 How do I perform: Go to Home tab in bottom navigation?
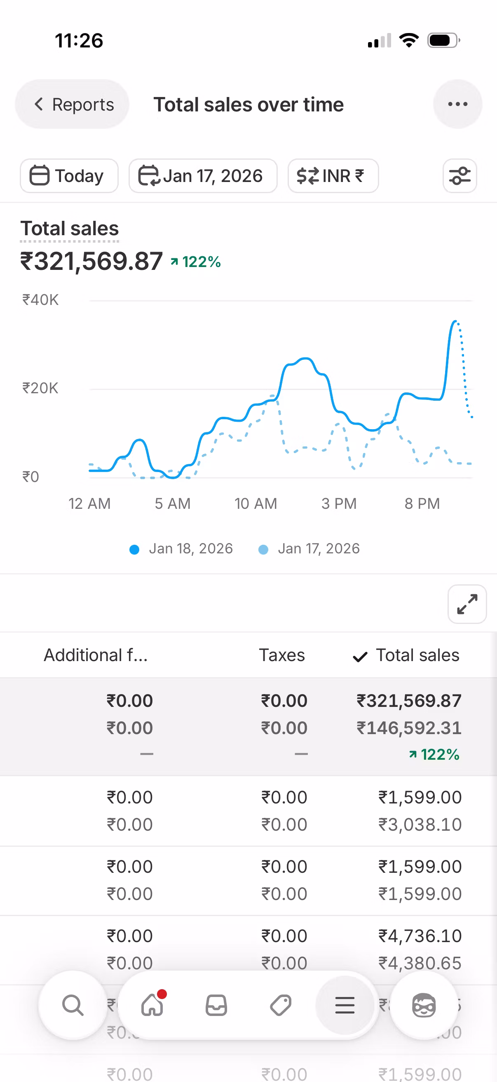pyautogui.click(x=152, y=1005)
